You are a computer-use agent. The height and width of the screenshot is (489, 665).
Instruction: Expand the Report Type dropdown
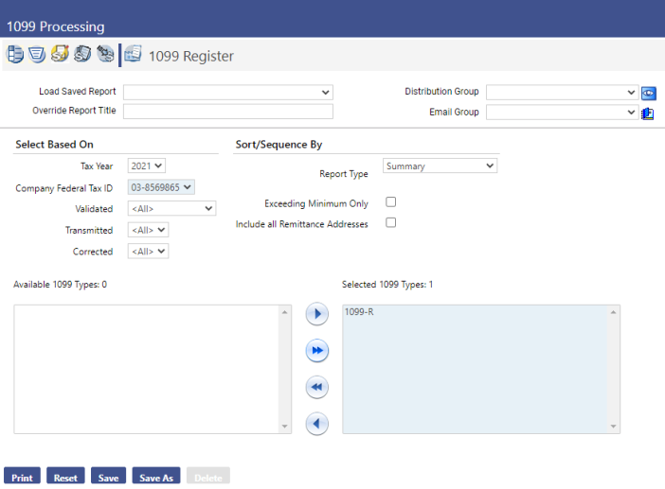click(440, 166)
